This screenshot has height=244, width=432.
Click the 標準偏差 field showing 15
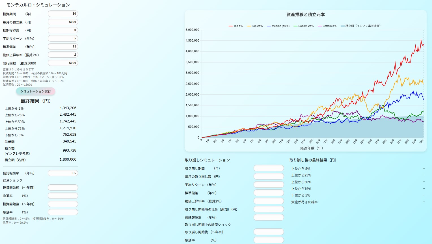63,47
